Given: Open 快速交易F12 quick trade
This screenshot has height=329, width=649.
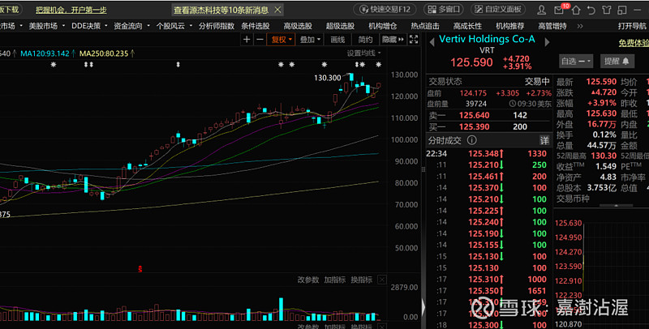Looking at the screenshot, I should coord(385,9).
